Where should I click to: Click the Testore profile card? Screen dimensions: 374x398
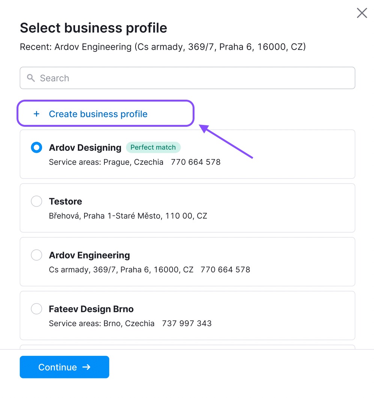pos(188,208)
